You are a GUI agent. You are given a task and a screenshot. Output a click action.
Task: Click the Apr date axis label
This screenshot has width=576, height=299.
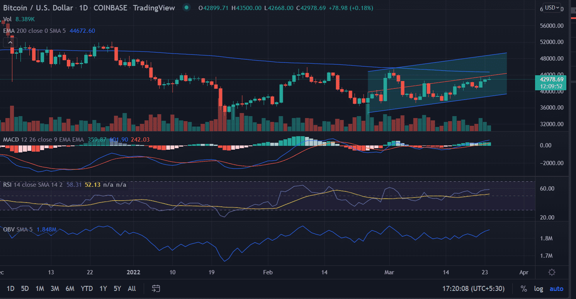point(523,272)
